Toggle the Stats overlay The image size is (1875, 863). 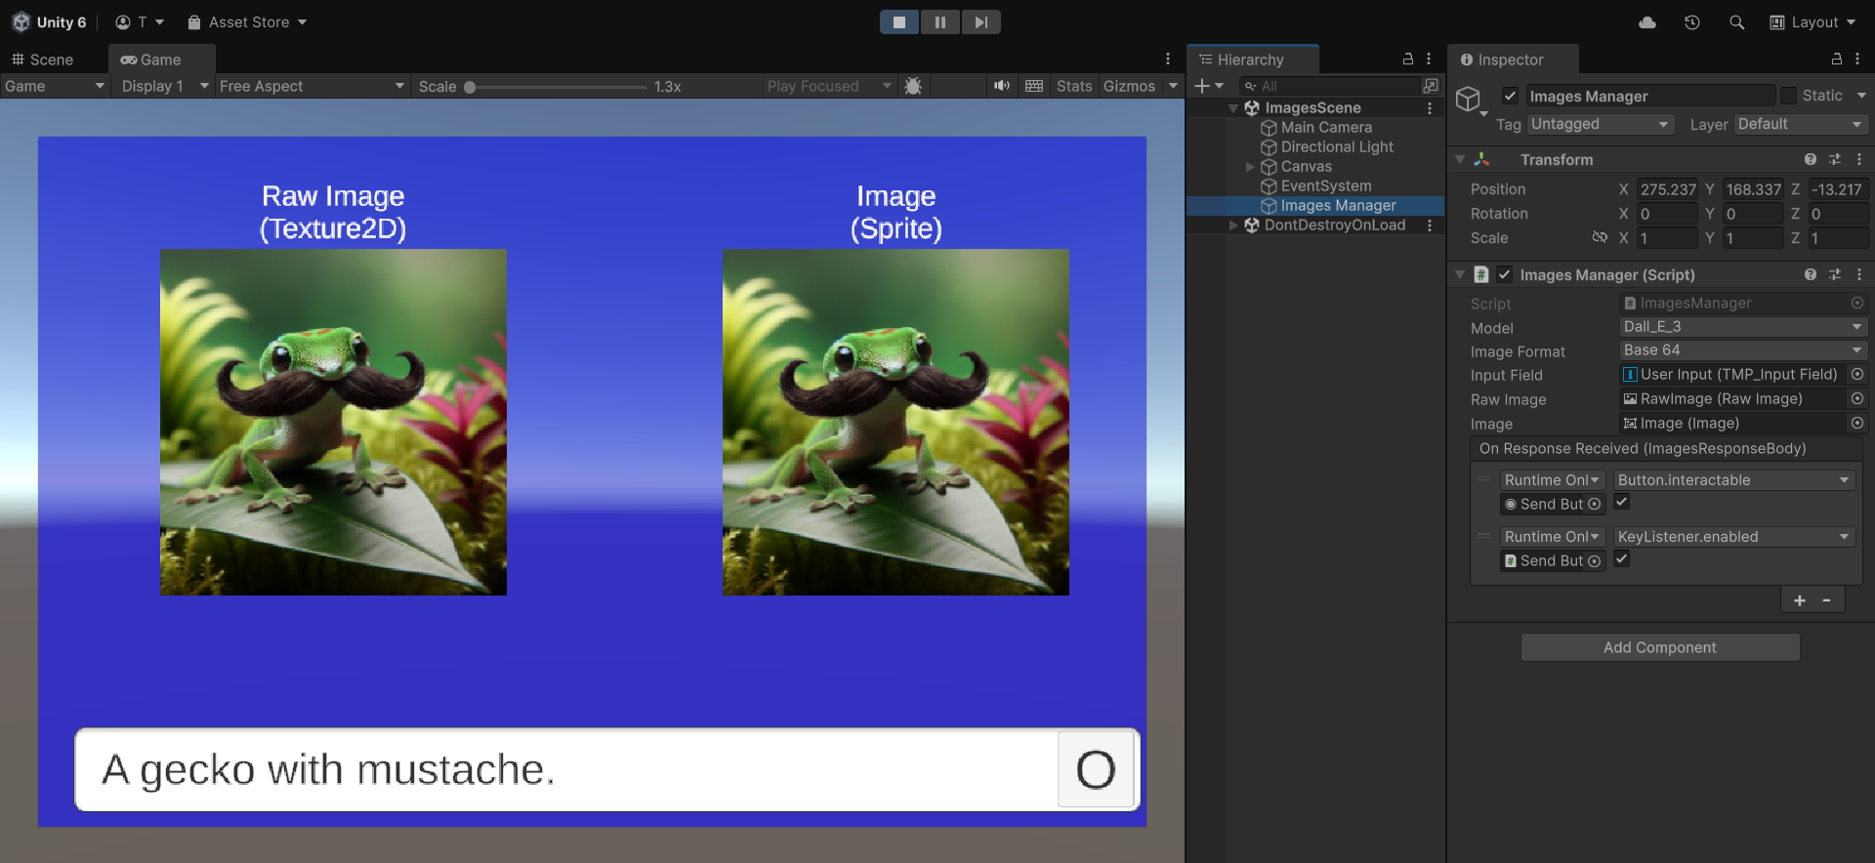click(x=1074, y=86)
